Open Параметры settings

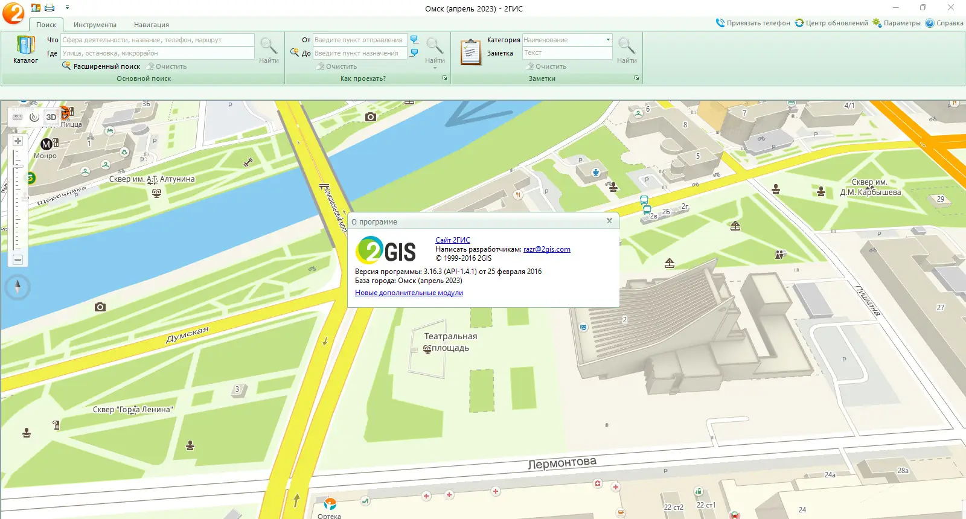[x=897, y=23]
